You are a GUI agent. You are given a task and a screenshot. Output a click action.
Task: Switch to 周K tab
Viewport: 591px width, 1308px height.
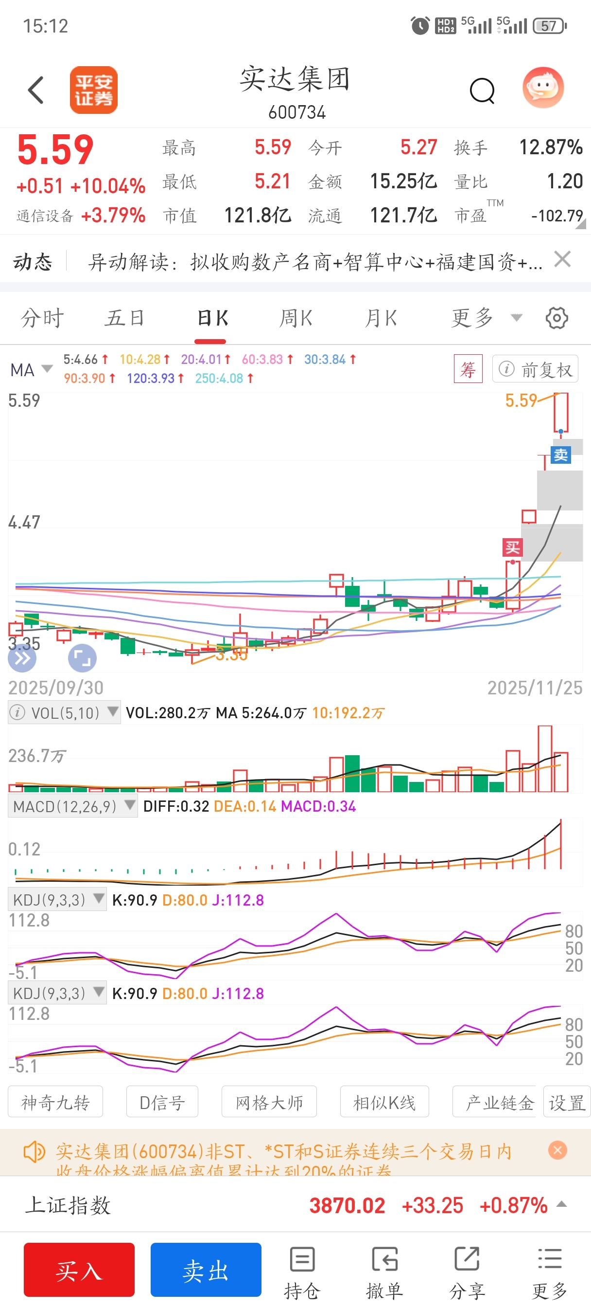pos(296,318)
